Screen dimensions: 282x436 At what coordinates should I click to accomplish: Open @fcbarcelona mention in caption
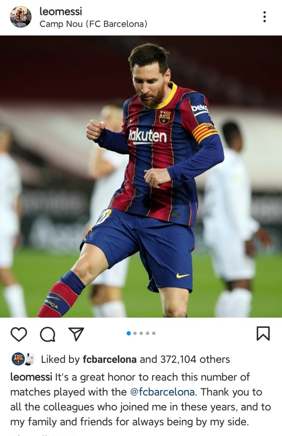(x=162, y=392)
